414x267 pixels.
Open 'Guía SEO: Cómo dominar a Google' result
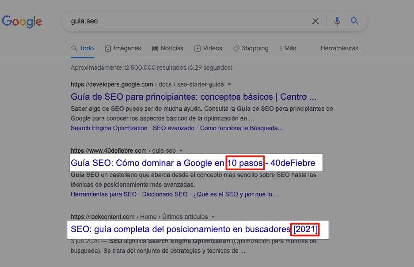point(193,163)
